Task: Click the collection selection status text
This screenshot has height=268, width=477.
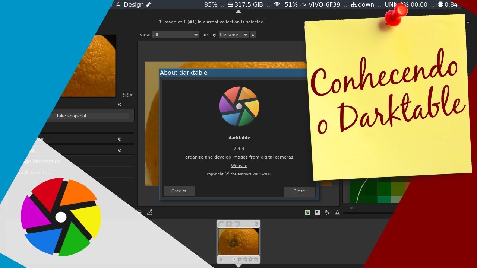Action: [x=211, y=22]
